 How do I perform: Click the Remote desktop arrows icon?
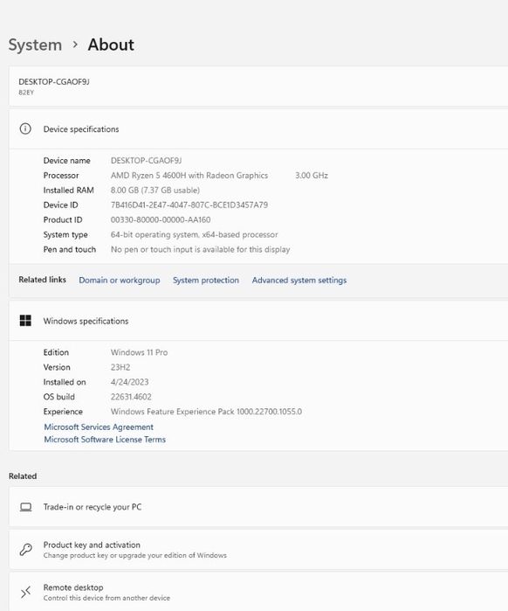(x=25, y=593)
